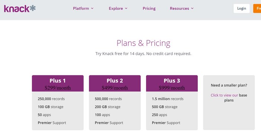This screenshot has height=136, width=261.
Task: Expand the Platform dropdown chevron
Action: coord(92,8)
